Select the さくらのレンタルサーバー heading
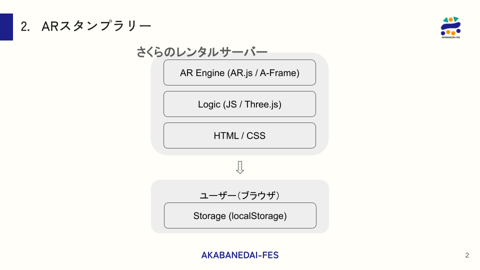Image resolution: width=480 pixels, height=270 pixels. (x=202, y=51)
